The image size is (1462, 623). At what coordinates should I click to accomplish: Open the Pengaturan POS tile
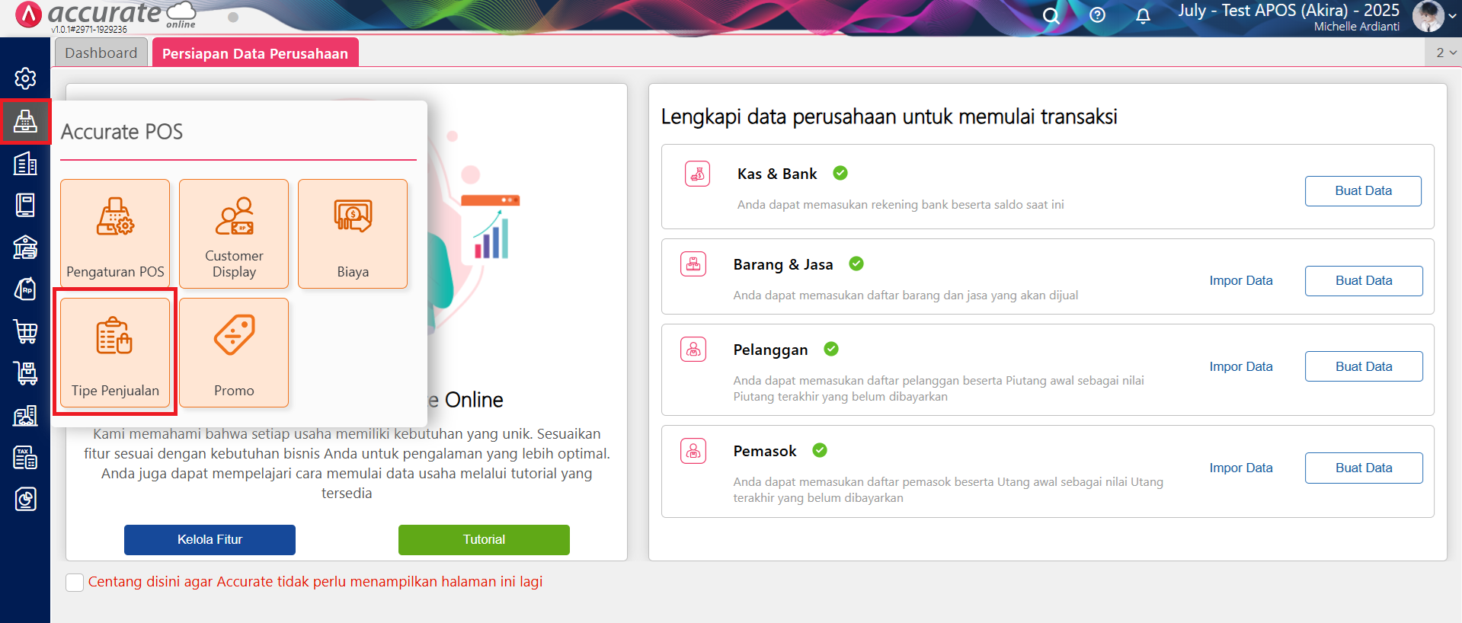115,234
